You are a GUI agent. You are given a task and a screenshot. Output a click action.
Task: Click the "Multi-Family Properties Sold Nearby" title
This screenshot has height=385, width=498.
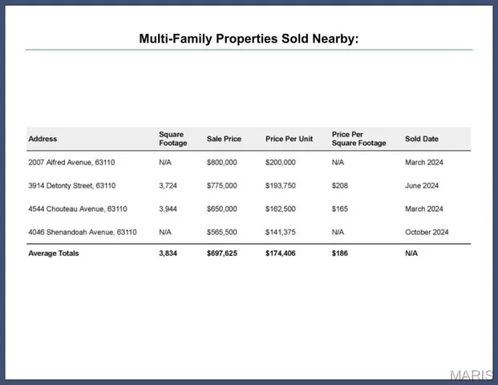pos(249,38)
